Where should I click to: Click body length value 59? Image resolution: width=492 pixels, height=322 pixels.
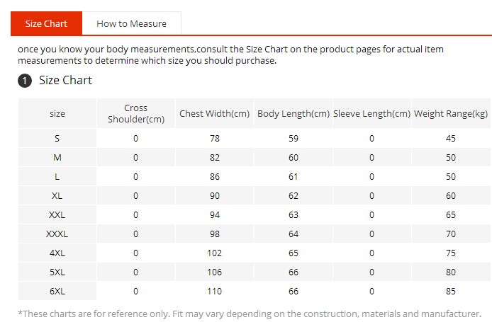[293, 138]
